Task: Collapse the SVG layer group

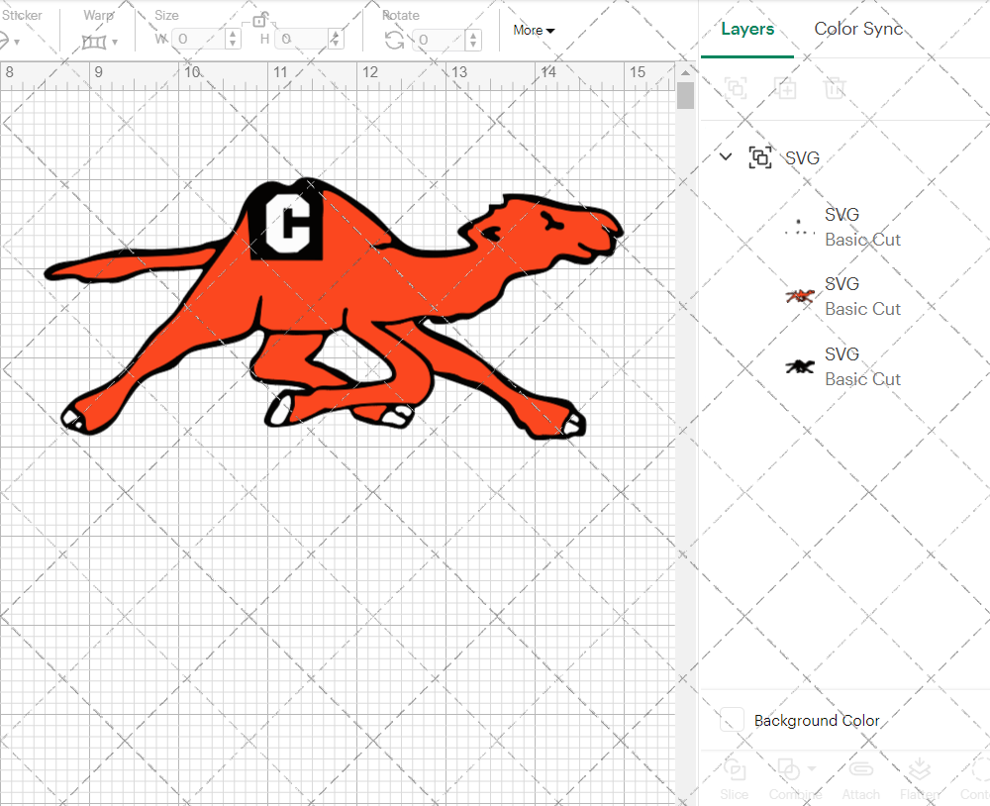Action: [x=725, y=156]
